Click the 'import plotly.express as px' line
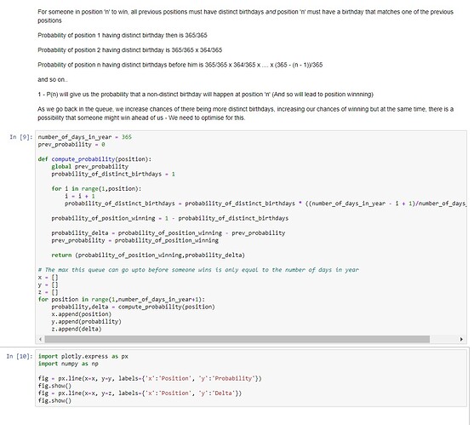This screenshot has height=425, width=474. 83,356
